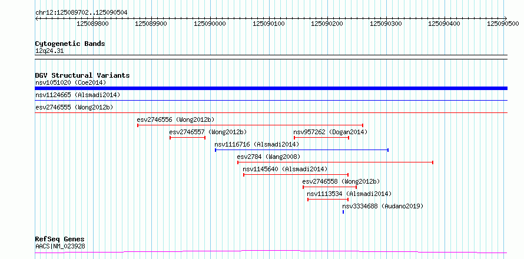
Task: Click ruler position 125090500
Action: [x=503, y=24]
